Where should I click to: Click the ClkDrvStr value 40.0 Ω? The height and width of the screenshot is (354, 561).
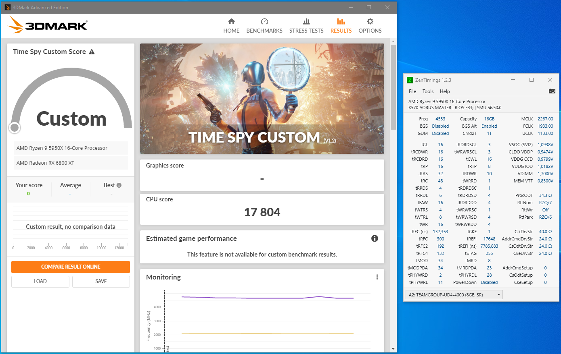[545, 232]
